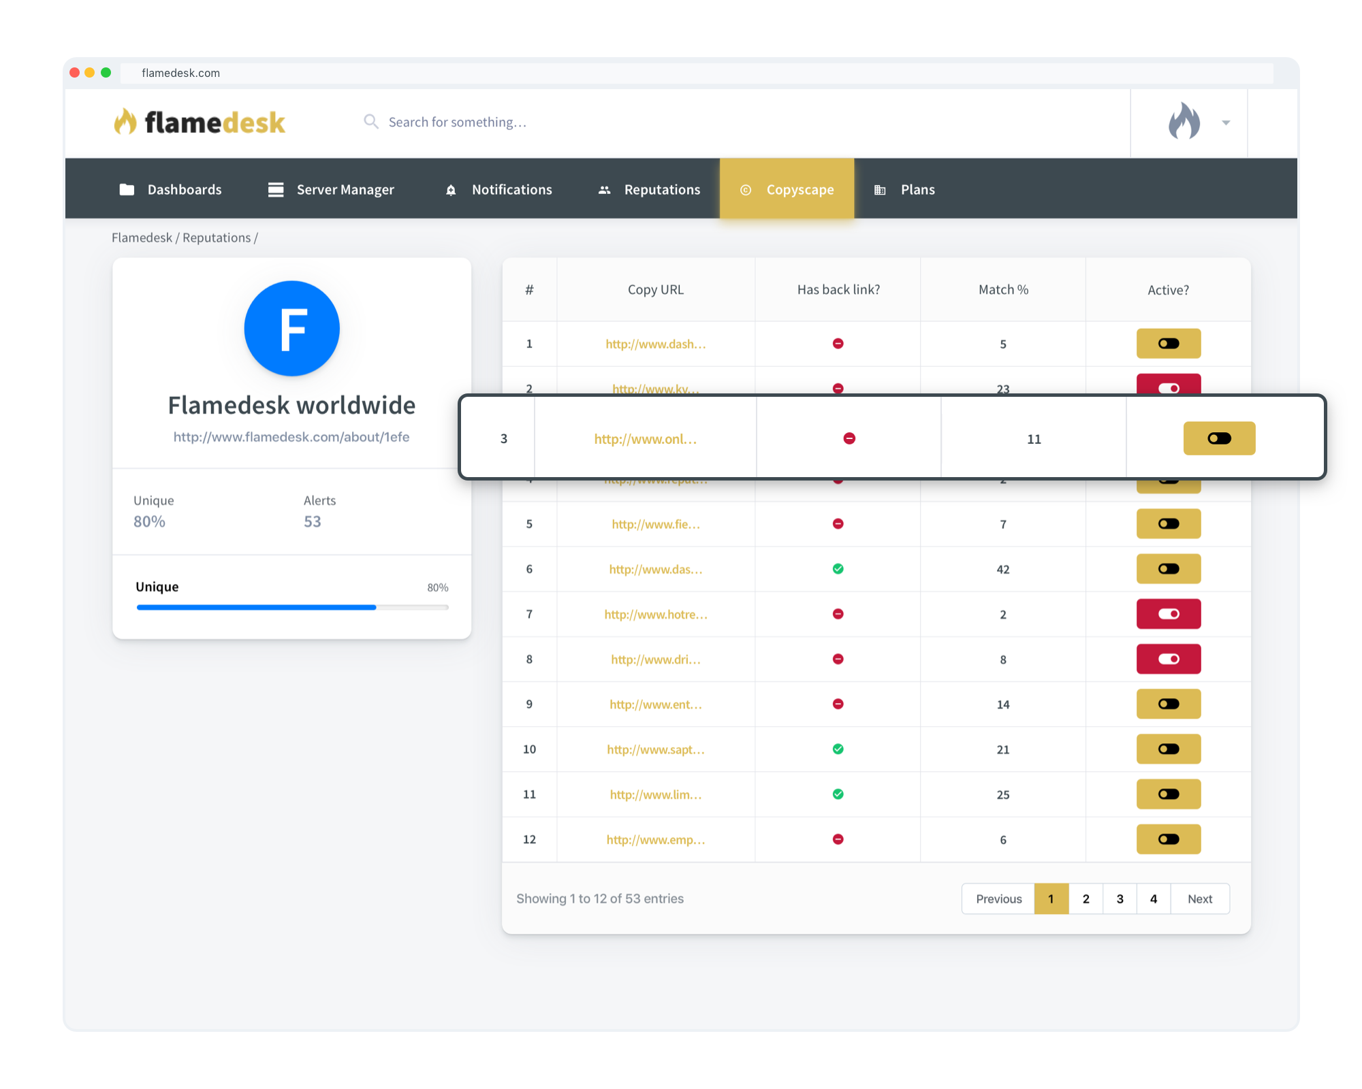Open the http://www.fie… copy URL
1362x1089 pixels.
pyautogui.click(x=656, y=524)
